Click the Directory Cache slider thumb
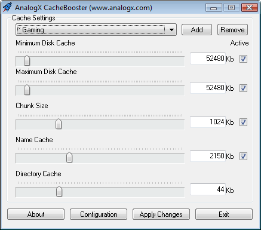This screenshot has height=230, width=261. tap(59, 191)
